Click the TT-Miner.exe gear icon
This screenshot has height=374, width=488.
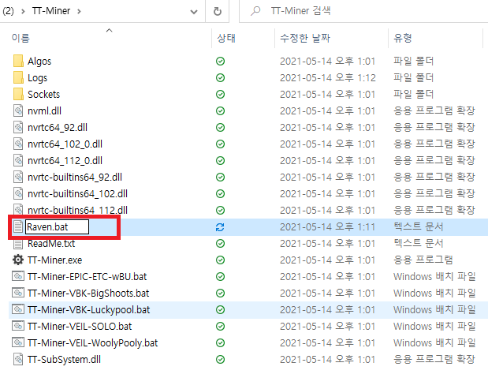pos(18,260)
